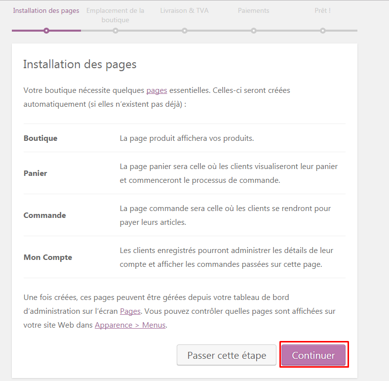Click the Installation des pages progress dot
Image resolution: width=389 pixels, height=381 pixels.
coord(46,31)
